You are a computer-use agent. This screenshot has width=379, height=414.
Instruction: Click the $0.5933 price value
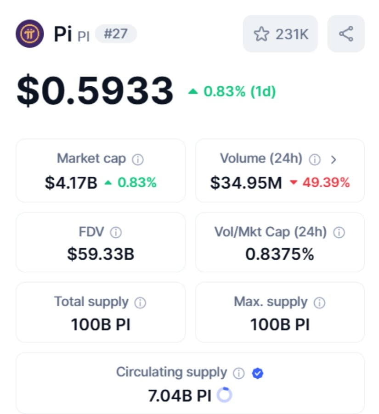[95, 90]
